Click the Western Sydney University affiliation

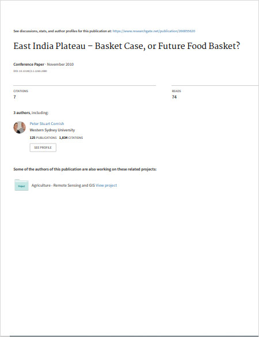point(52,130)
